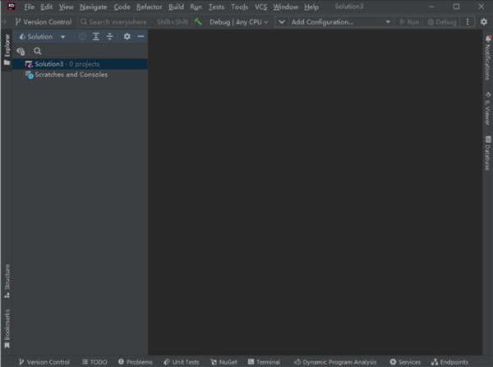Screen dimensions: 493x367
Task: Open the Refactor menu
Action: pyautogui.click(x=150, y=7)
